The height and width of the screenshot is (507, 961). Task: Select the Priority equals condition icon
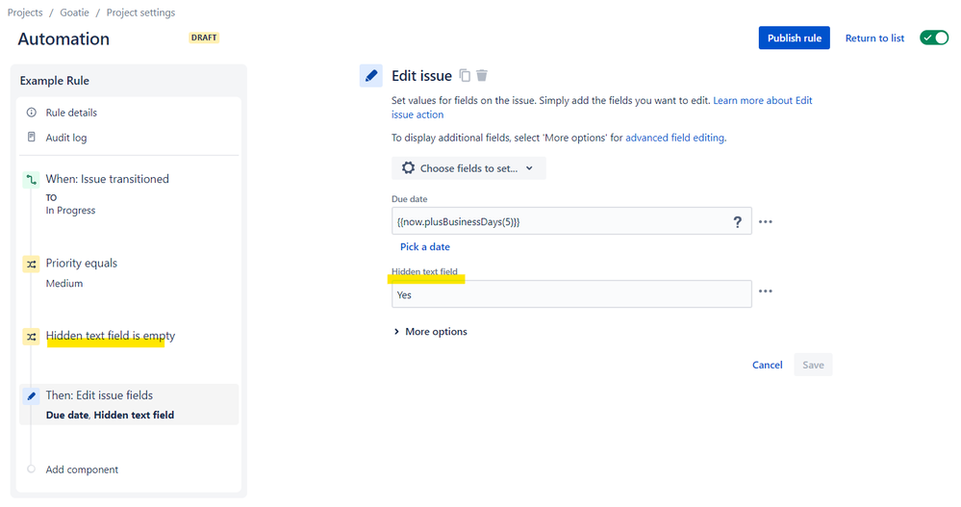tap(31, 265)
